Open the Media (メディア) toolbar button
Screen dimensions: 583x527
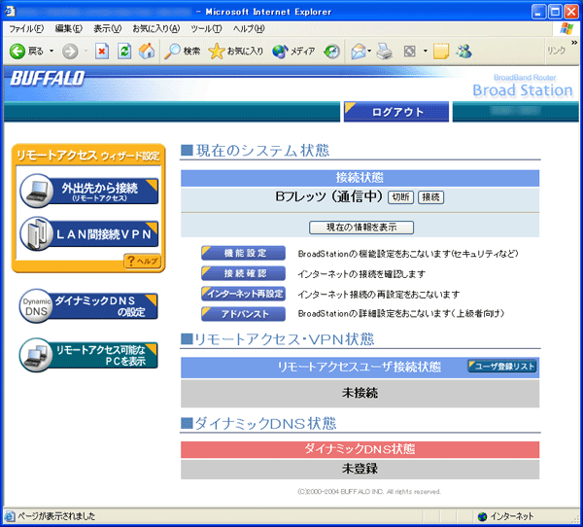[293, 51]
